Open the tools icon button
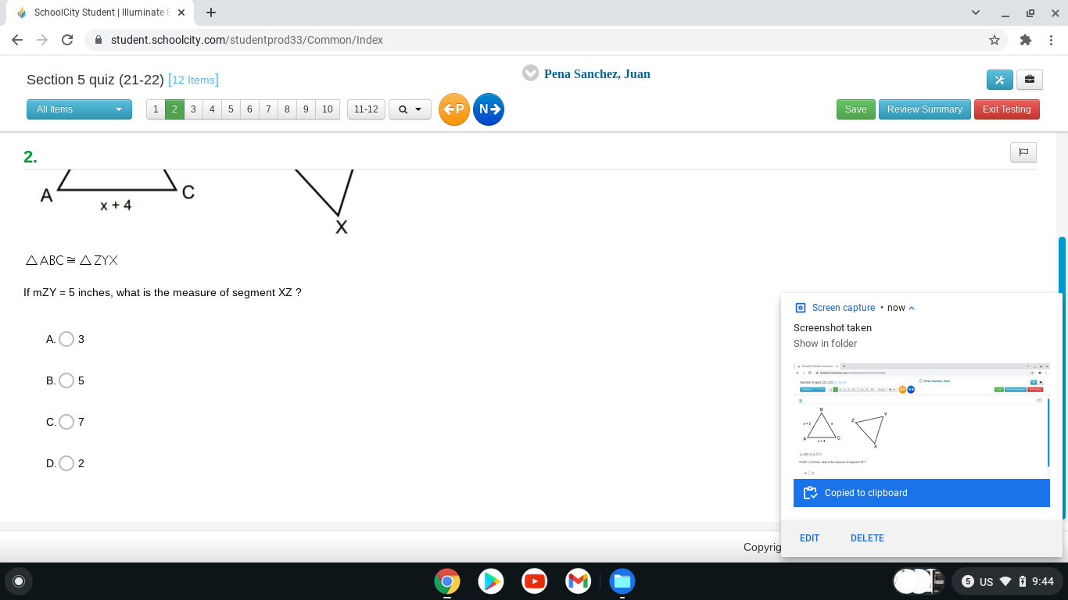 pos(1000,80)
